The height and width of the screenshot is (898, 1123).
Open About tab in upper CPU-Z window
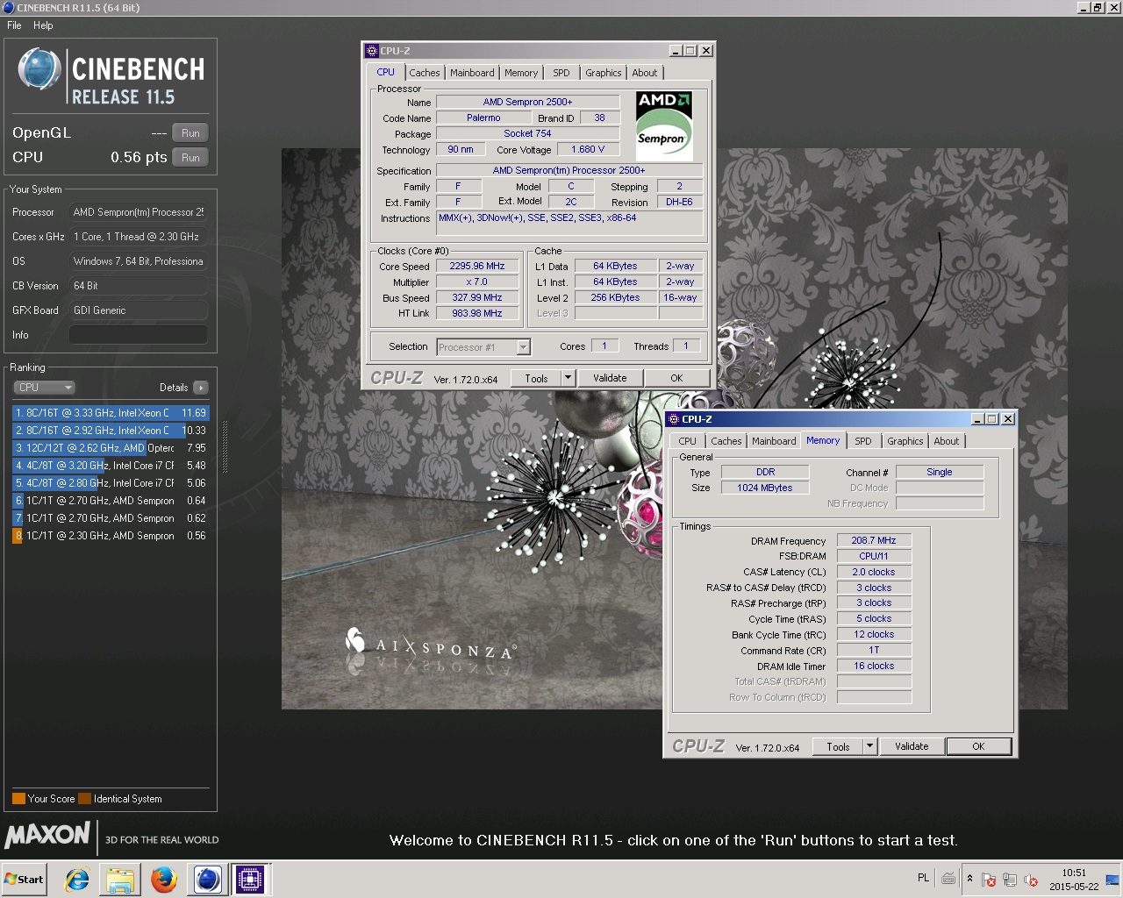pos(645,73)
